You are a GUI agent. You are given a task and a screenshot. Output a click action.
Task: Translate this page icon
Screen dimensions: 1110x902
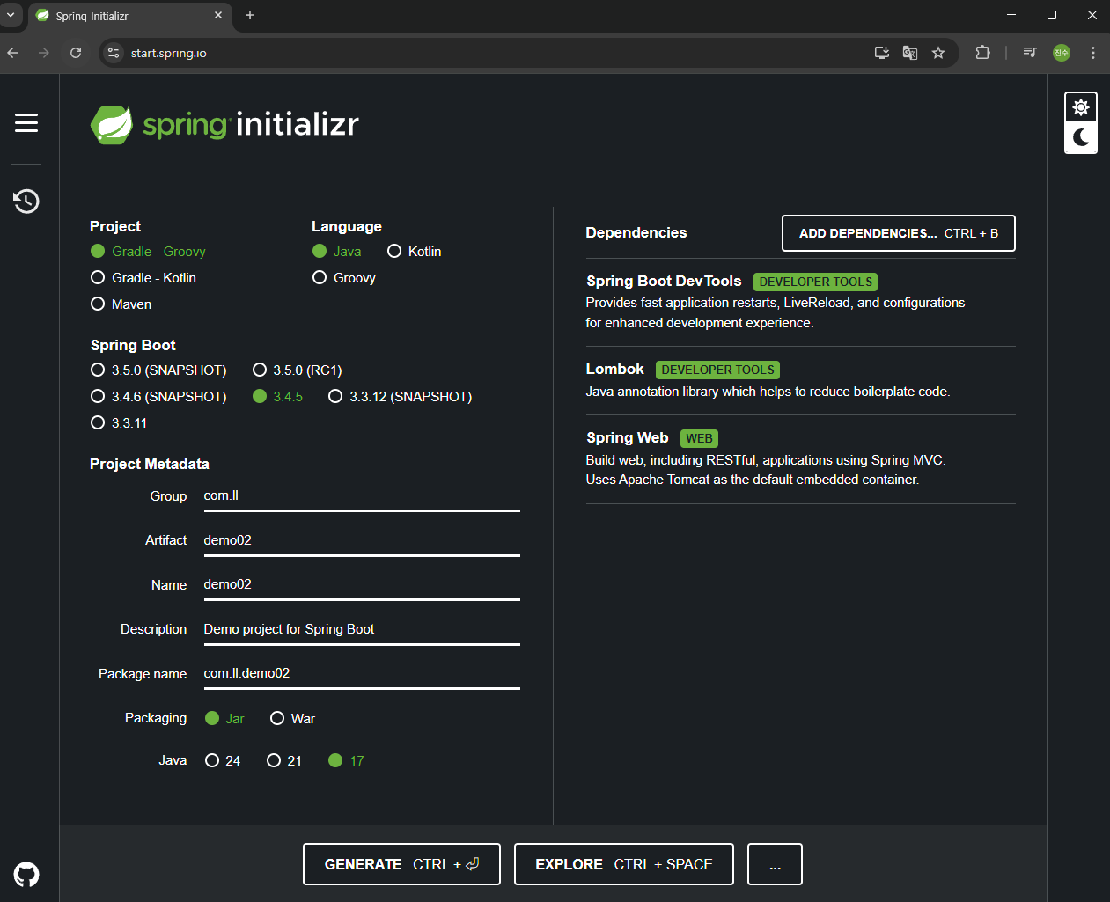(x=910, y=53)
